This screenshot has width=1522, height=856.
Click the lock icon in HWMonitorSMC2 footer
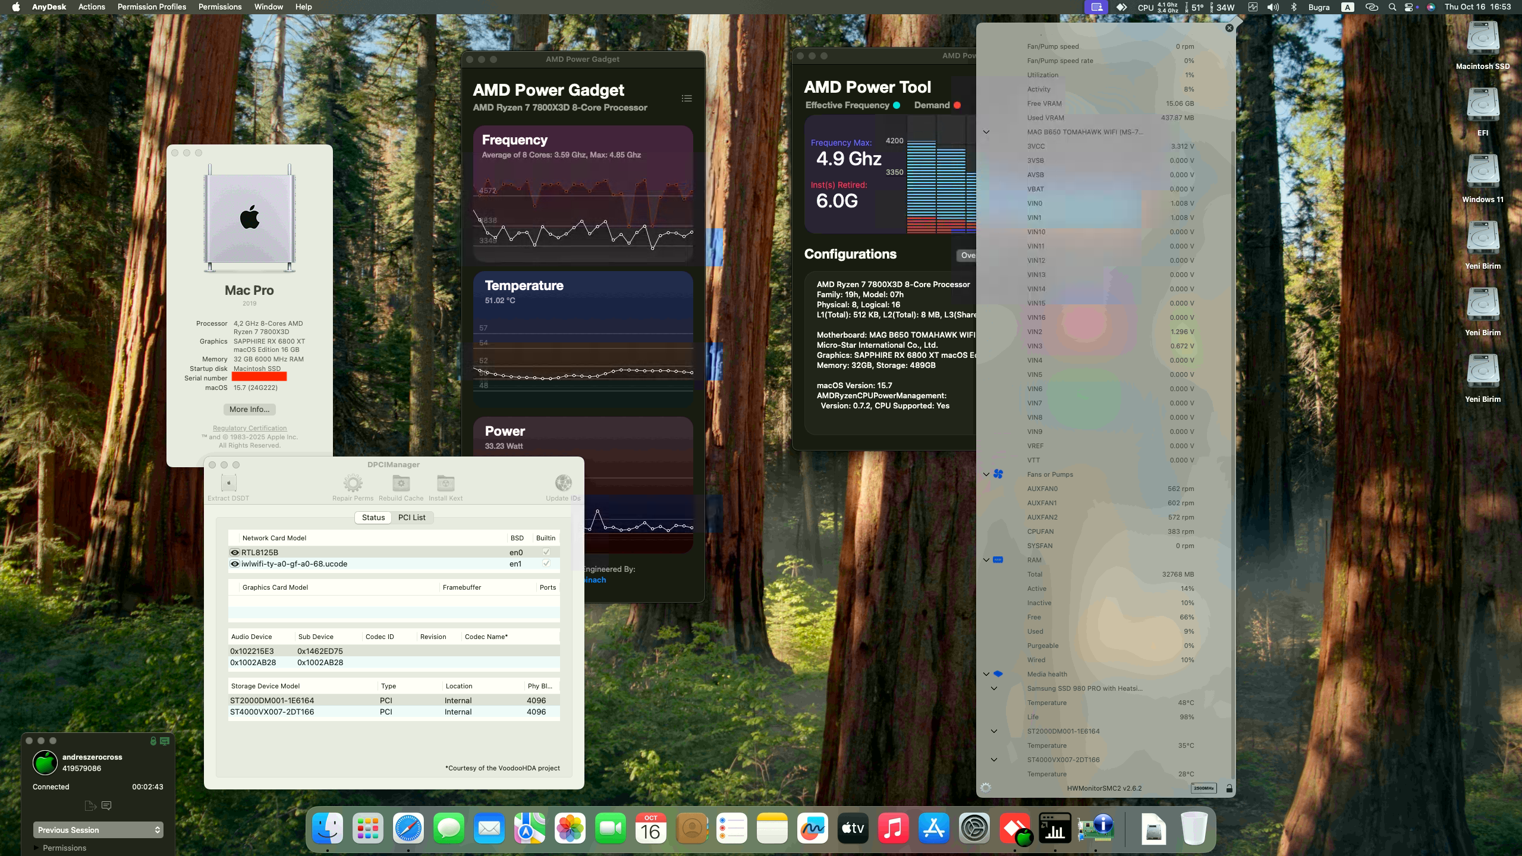point(1229,788)
